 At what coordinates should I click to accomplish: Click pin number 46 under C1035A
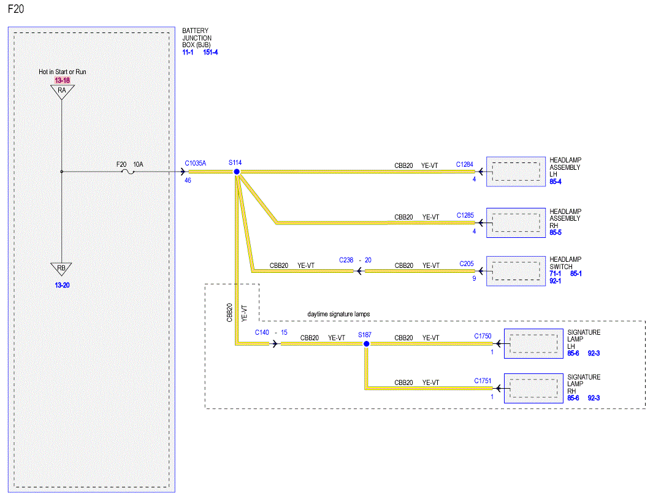point(188,180)
